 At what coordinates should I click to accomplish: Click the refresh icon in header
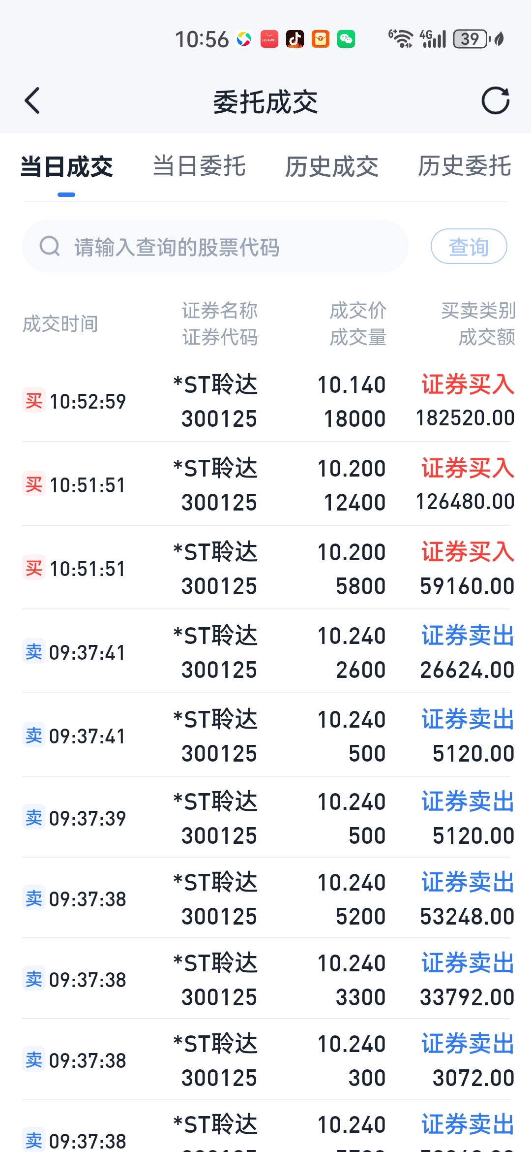tap(495, 101)
